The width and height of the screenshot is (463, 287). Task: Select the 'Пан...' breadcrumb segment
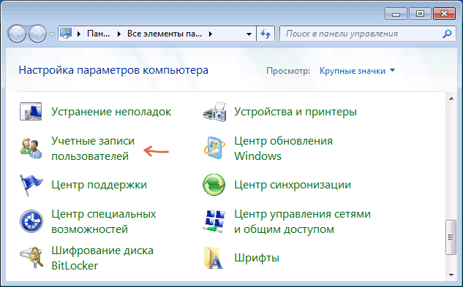(98, 34)
